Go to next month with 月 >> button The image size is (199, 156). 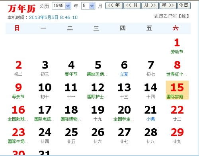pos(150,6)
